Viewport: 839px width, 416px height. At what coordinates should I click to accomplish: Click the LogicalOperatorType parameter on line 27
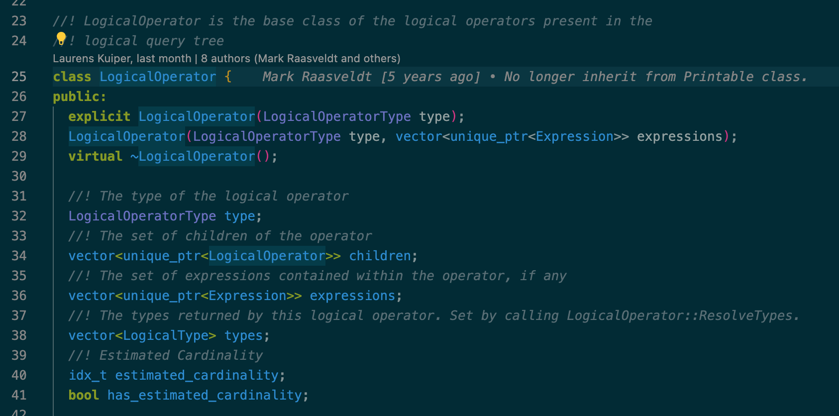[x=337, y=116]
